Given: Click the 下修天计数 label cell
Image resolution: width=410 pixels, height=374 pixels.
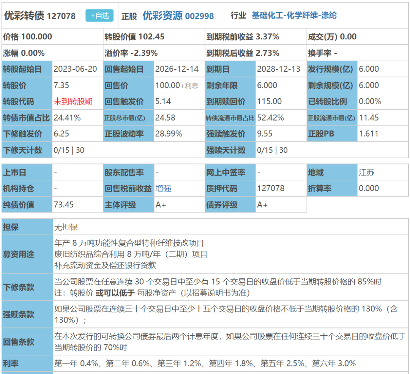Looking at the screenshot, I should click(x=27, y=150).
